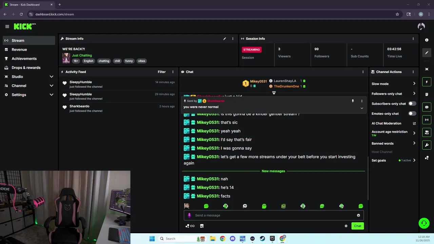Image resolution: width=434 pixels, height=244 pixels.
Task: Open the emoji picker in message box
Action: (x=358, y=215)
